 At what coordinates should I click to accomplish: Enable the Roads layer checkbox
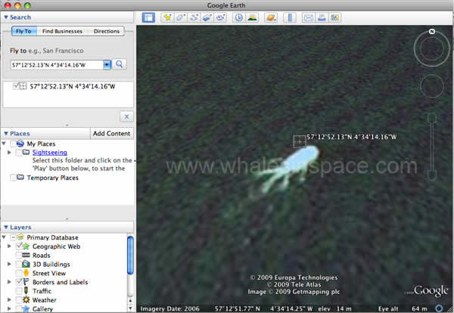18,255
